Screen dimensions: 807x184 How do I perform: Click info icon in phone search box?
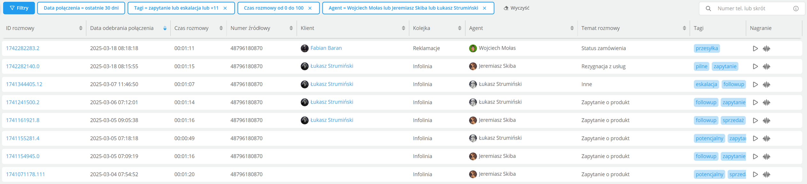796,9
